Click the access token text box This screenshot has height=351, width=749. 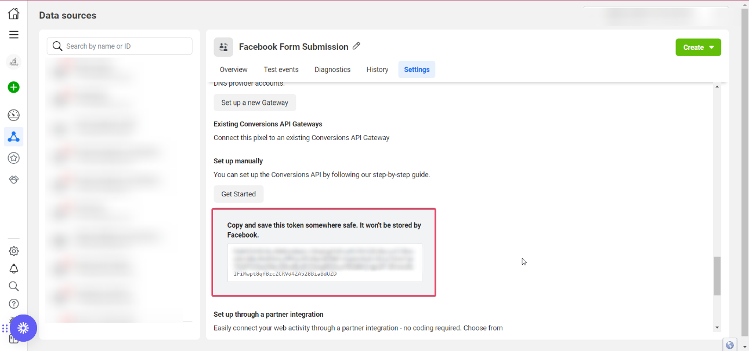325,263
